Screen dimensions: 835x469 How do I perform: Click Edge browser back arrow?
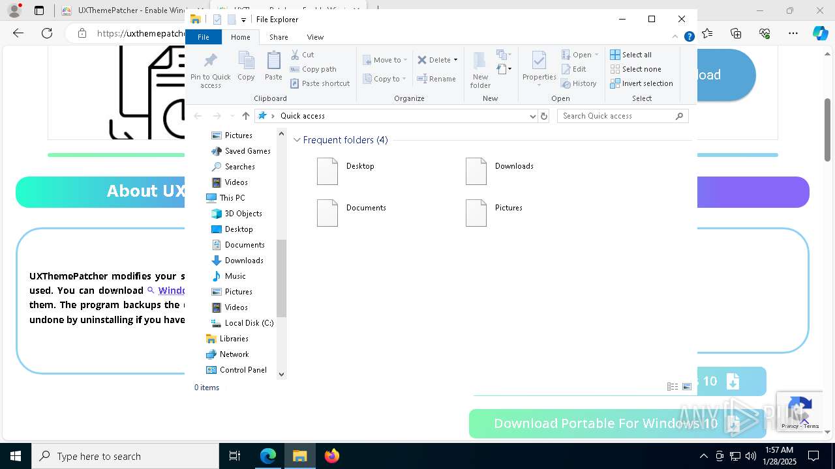tap(18, 33)
